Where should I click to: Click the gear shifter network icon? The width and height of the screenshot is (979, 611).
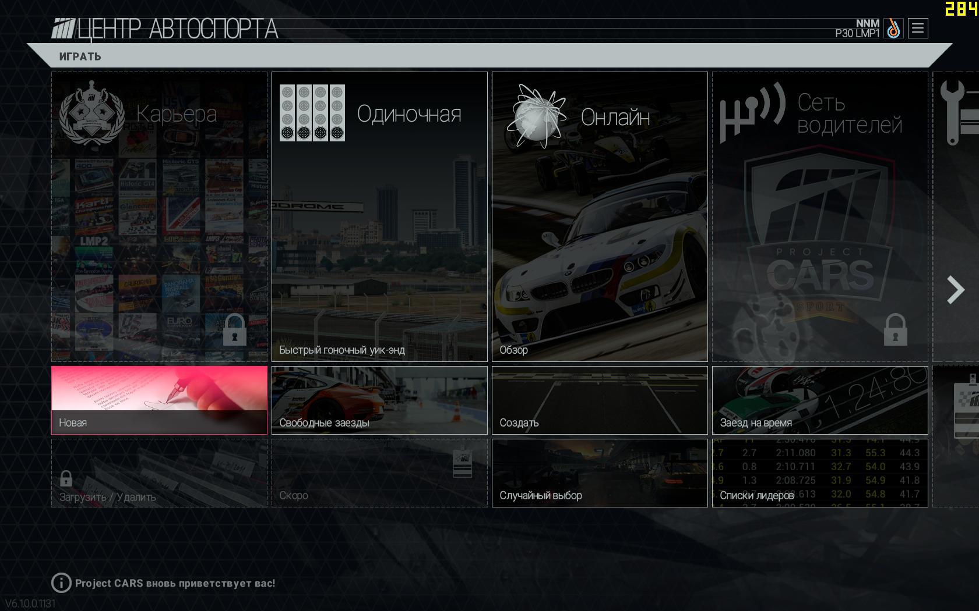point(752,112)
